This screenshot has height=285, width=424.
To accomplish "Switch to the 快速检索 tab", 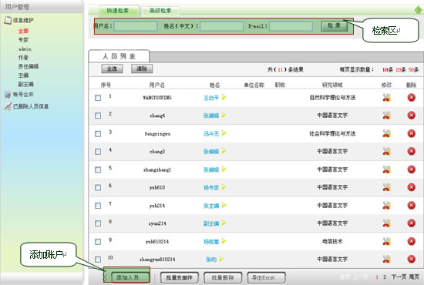I will [117, 11].
